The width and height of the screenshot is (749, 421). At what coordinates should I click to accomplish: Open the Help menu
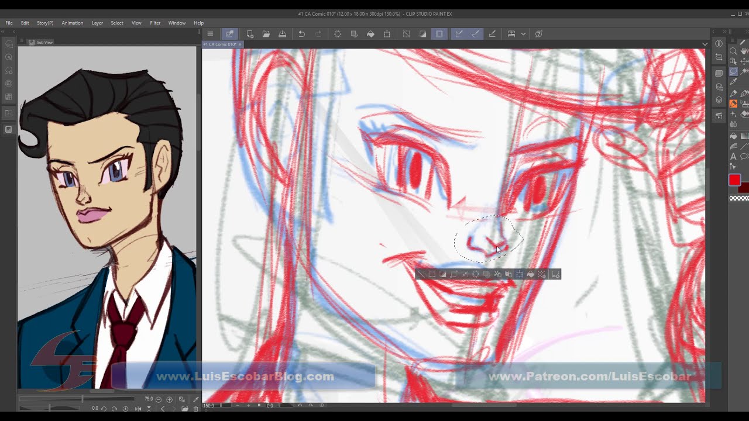click(x=199, y=23)
